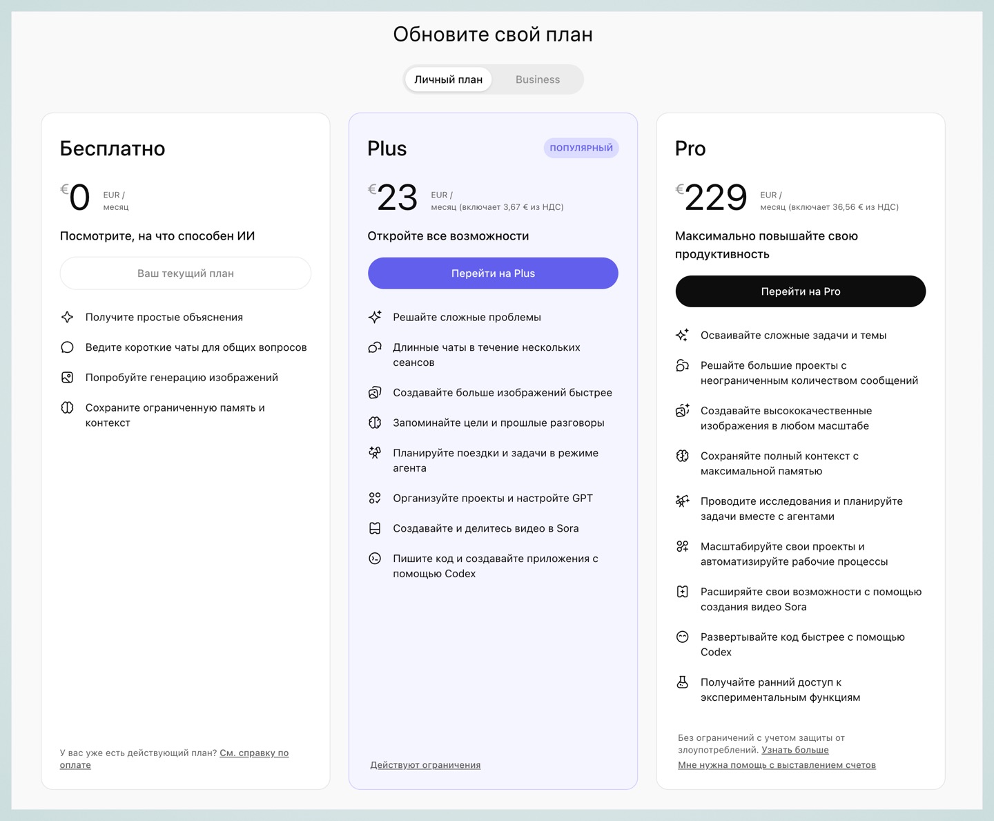Open the billing help link in Pro

[777, 765]
